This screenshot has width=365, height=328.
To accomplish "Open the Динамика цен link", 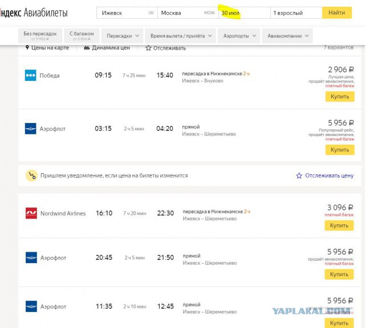I will click(x=111, y=48).
